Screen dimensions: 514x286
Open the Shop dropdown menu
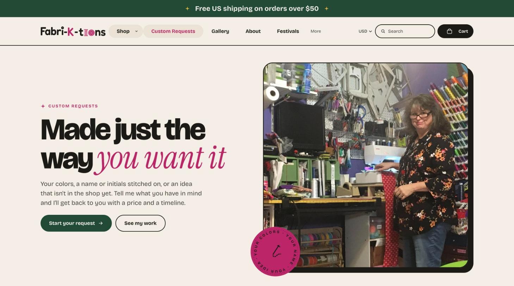[126, 31]
